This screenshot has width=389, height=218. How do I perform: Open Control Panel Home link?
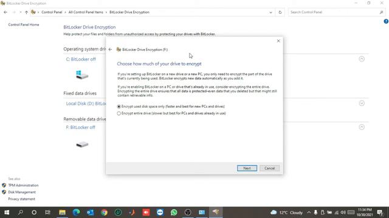tap(24, 25)
